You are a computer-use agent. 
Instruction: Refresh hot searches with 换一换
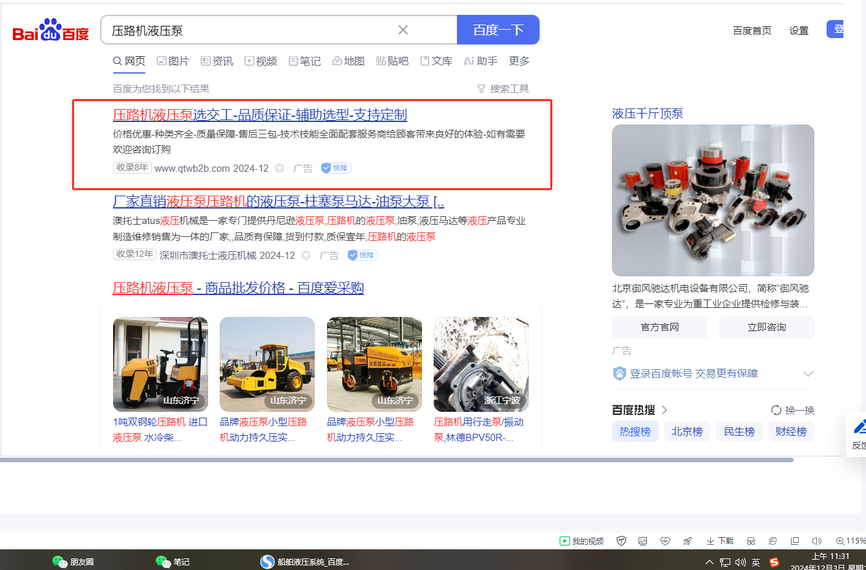click(793, 410)
